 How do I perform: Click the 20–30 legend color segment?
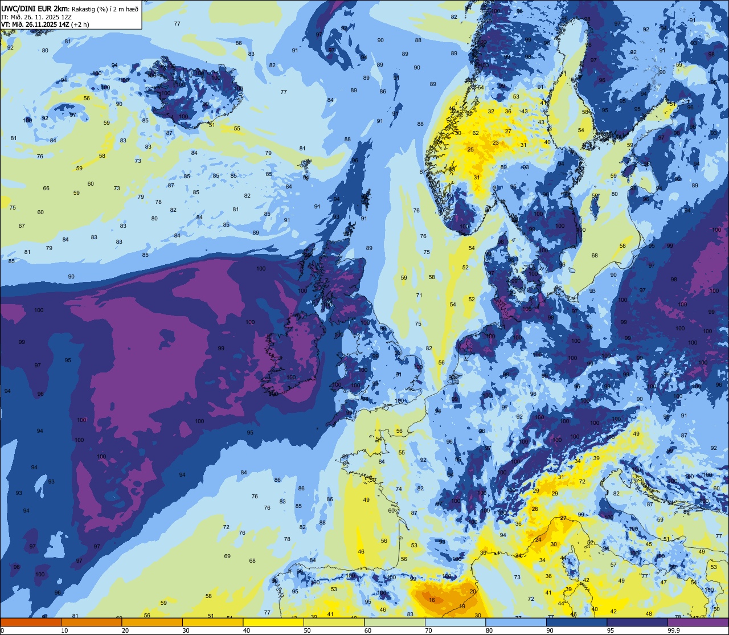(152, 622)
